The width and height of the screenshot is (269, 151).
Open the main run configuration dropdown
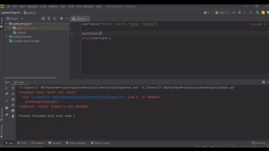pos(222,13)
